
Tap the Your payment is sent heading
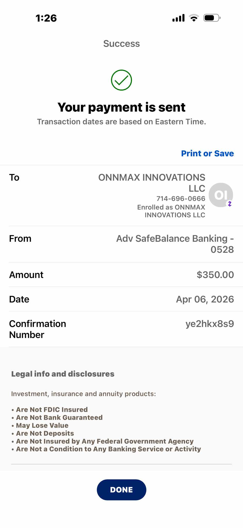pyautogui.click(x=121, y=107)
